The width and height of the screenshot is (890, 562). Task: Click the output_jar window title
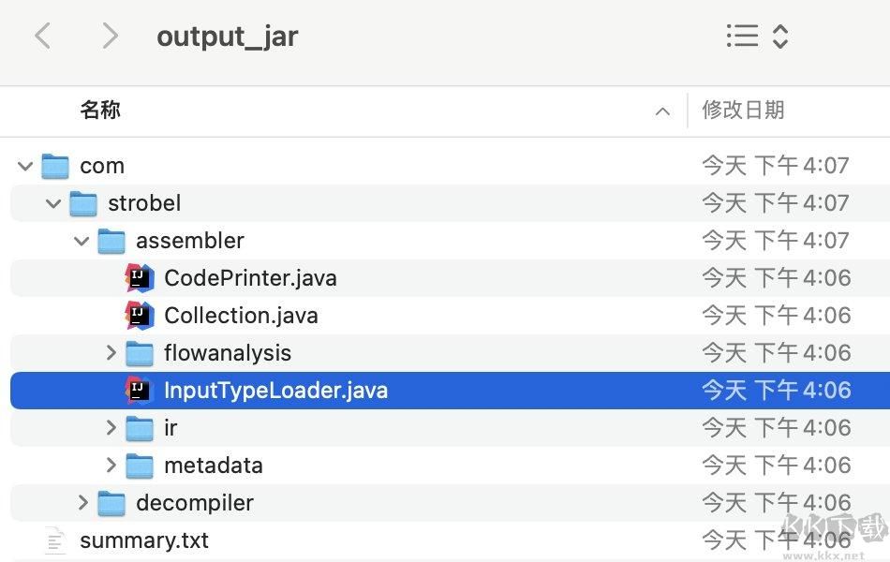tap(227, 37)
